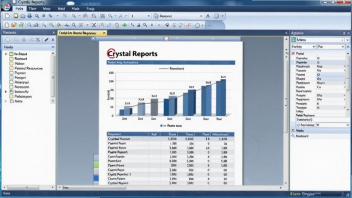Viewport: 352px width, 198px height.
Task: Click the report area's vertical scrollbar up arrow
Action: (286, 39)
